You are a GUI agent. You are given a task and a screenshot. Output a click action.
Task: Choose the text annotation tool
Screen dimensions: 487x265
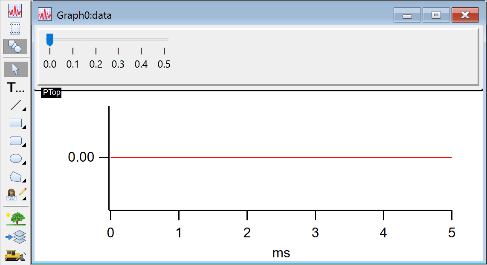pyautogui.click(x=16, y=88)
